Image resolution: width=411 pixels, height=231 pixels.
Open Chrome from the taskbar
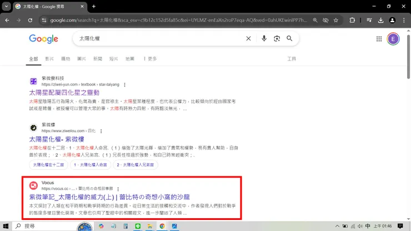[162, 226]
